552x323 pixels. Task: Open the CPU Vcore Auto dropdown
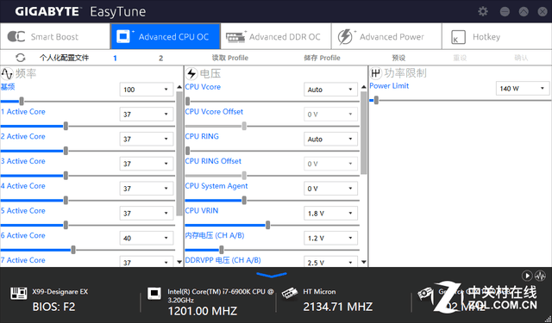pyautogui.click(x=330, y=90)
